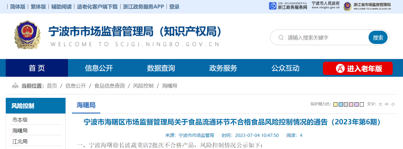Image resolution: width=403 pixels, height=149 pixels.
Task: Go to the 首页 navigation tab
Action: 37,68
